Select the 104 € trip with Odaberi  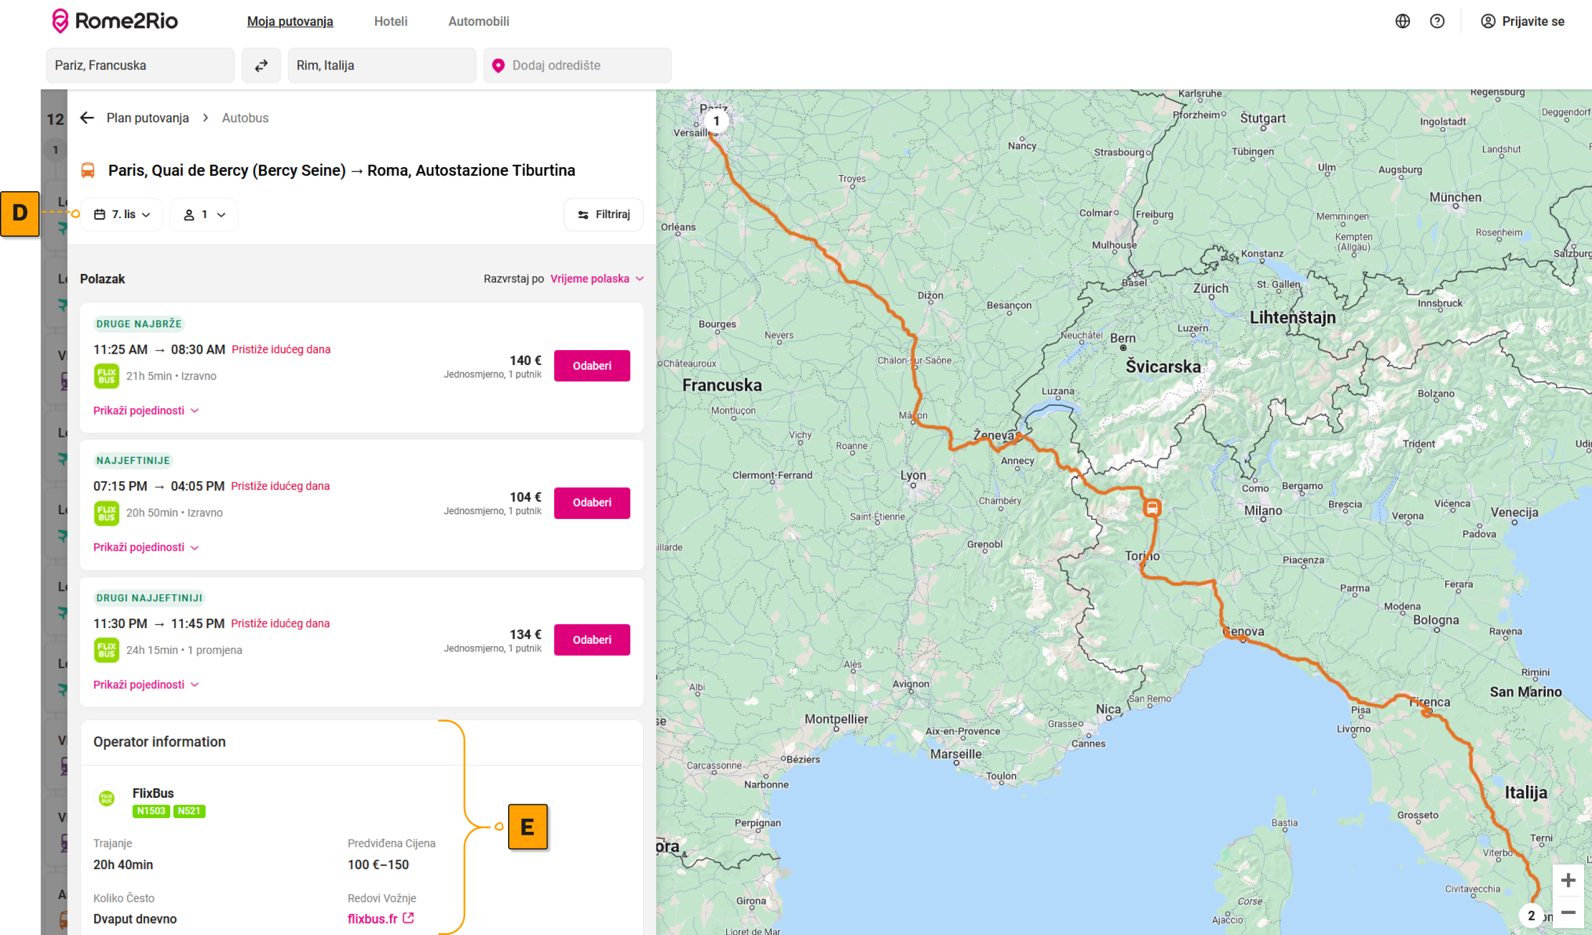[x=591, y=503]
